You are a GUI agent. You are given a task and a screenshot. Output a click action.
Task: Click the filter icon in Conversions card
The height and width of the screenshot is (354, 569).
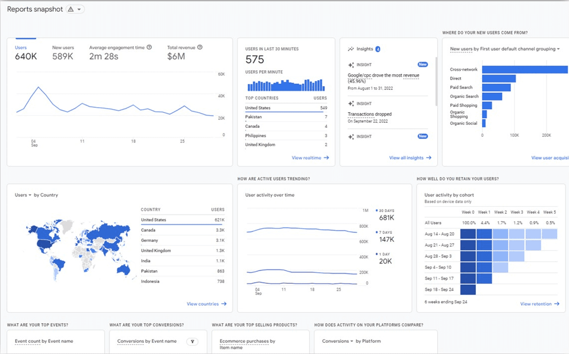pyautogui.click(x=193, y=341)
